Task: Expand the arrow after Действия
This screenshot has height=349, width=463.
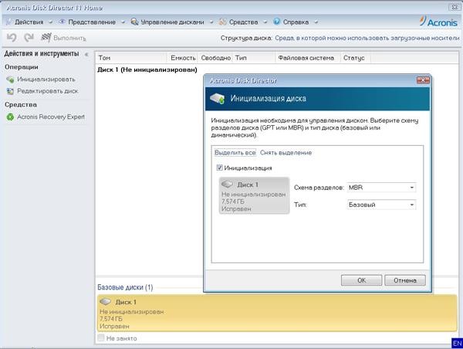Action: (50, 22)
